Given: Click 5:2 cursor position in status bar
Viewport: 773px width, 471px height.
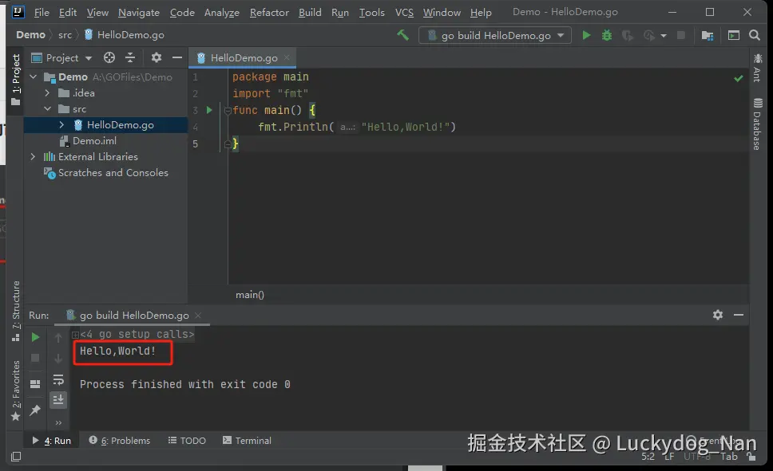Looking at the screenshot, I should click(648, 456).
